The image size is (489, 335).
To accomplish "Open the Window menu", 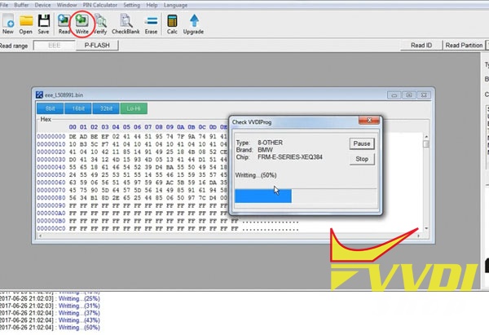I will pyautogui.click(x=67, y=5).
